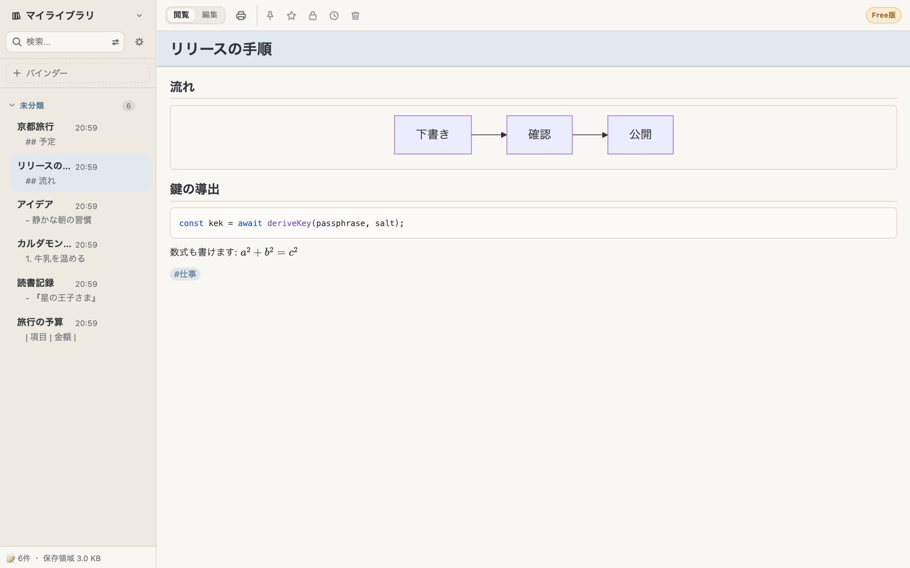Click the 流れ heading
Viewport: 910px width, 568px height.
tap(182, 87)
